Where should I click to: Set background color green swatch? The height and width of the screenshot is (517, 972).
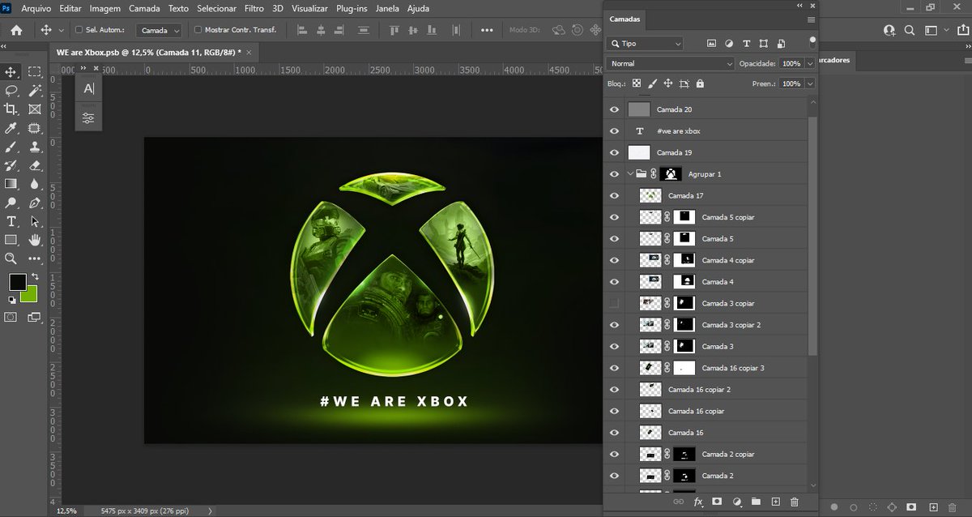[x=31, y=297]
